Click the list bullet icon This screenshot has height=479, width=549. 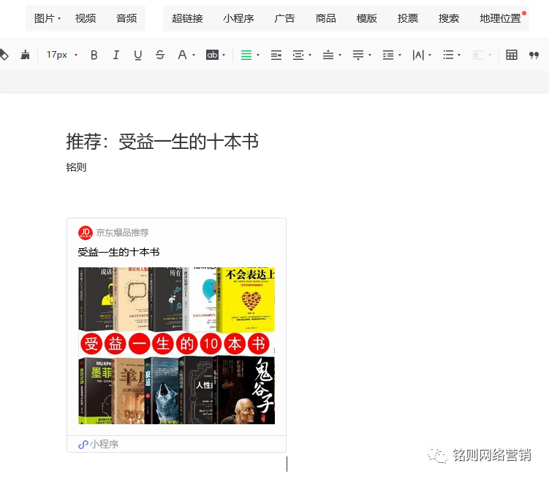click(448, 55)
